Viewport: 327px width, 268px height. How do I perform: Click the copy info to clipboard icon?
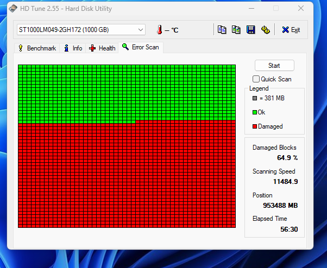(222, 30)
